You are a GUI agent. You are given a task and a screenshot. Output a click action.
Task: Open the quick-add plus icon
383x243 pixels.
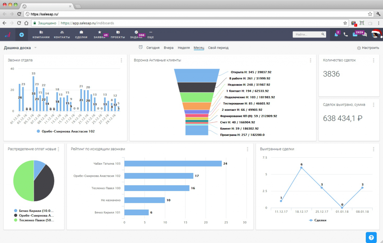(x=21, y=34)
